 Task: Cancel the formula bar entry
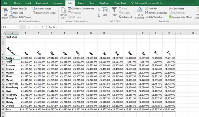point(29,27)
